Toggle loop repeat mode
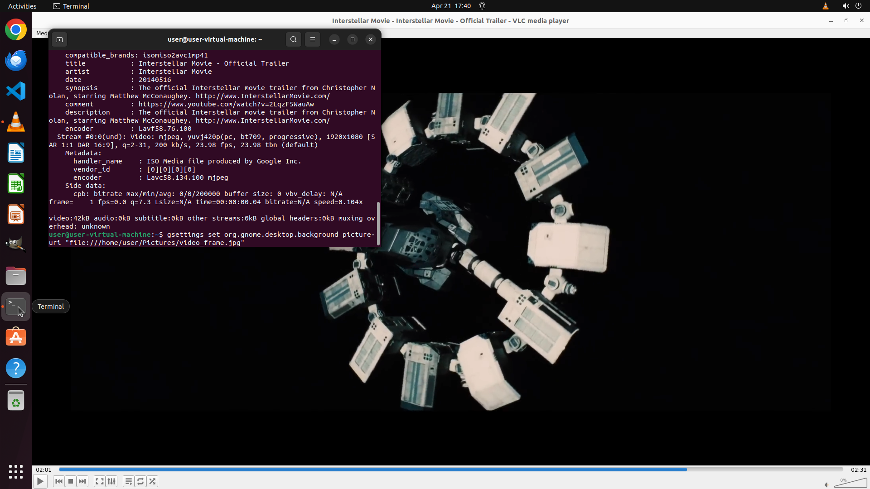Screen dimensions: 870x489 140,481
